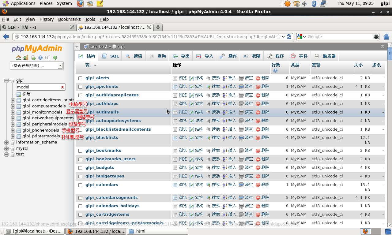Click software update box icon in panel
The image size is (392, 235).
[296, 4]
